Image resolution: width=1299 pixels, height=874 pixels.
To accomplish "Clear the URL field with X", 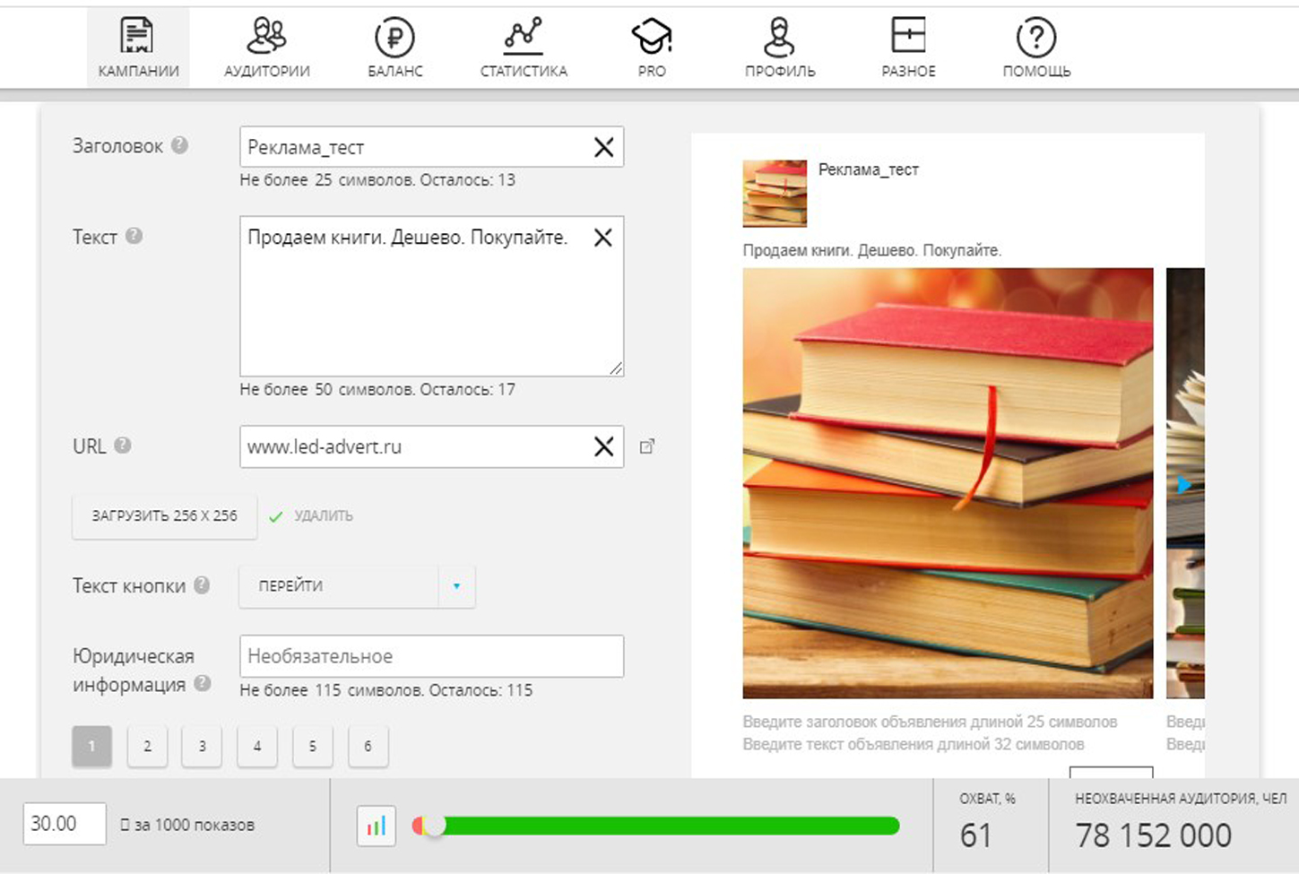I will pyautogui.click(x=603, y=446).
